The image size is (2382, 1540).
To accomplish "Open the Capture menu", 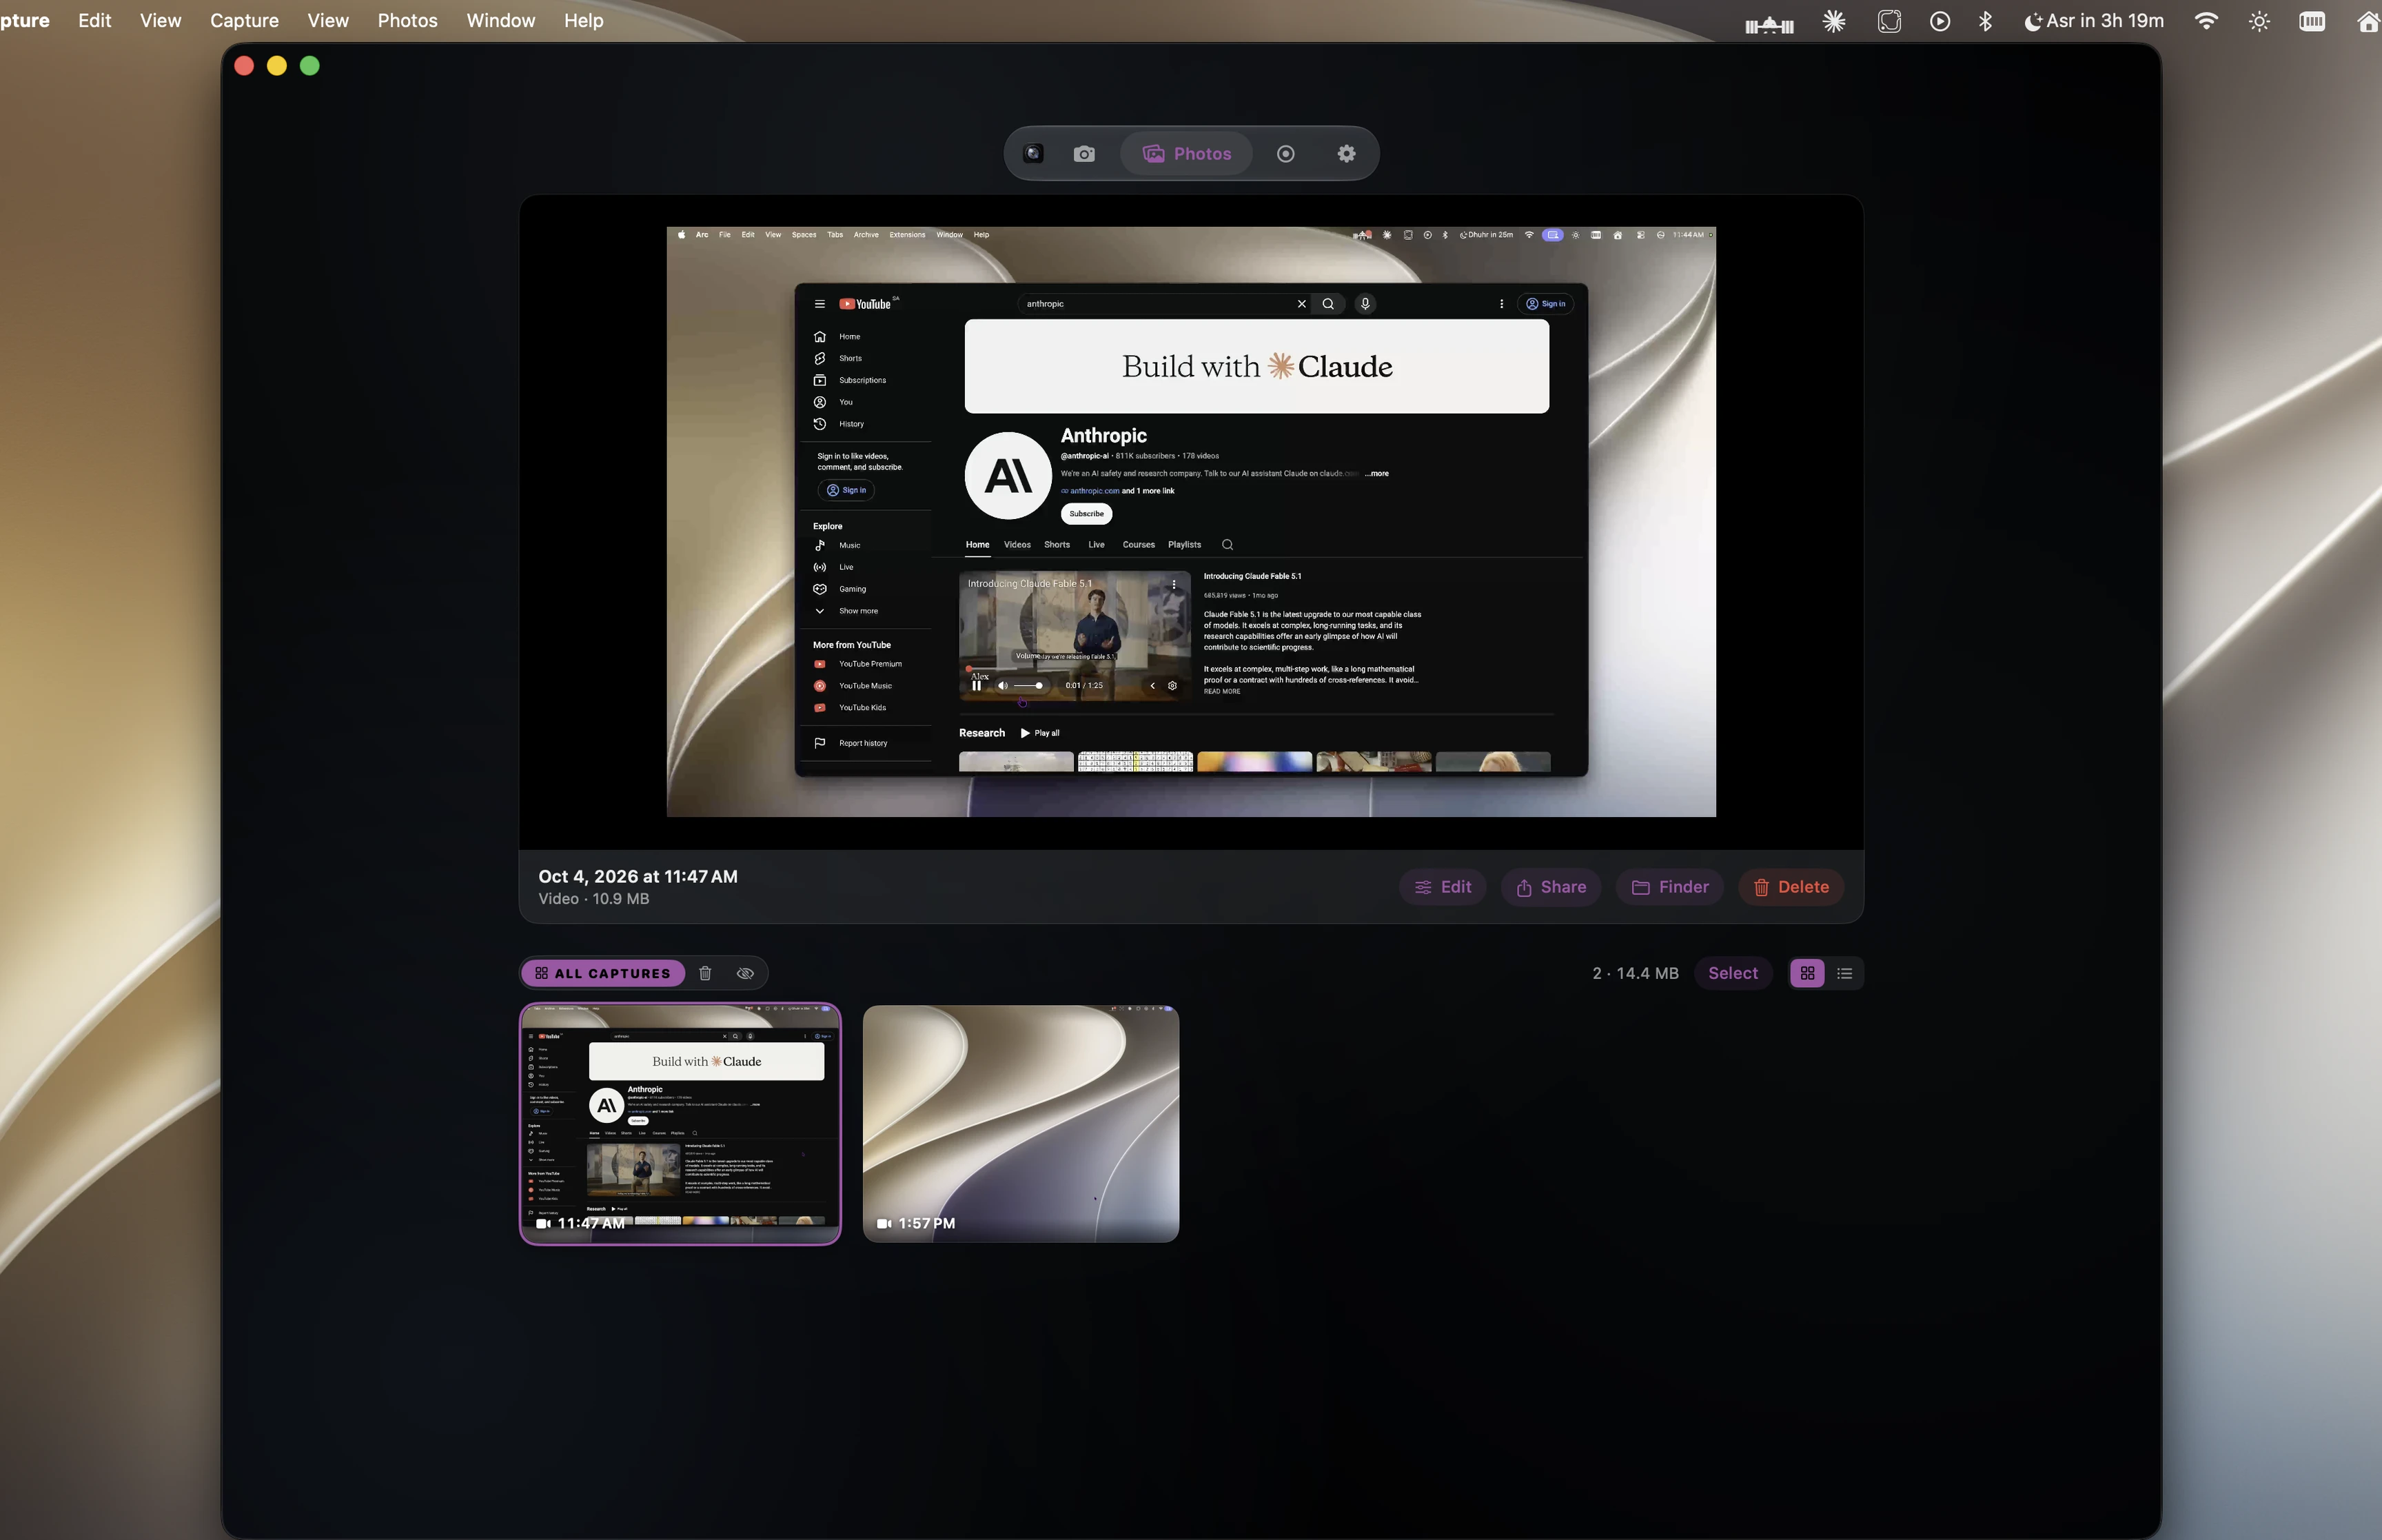I will tap(244, 20).
